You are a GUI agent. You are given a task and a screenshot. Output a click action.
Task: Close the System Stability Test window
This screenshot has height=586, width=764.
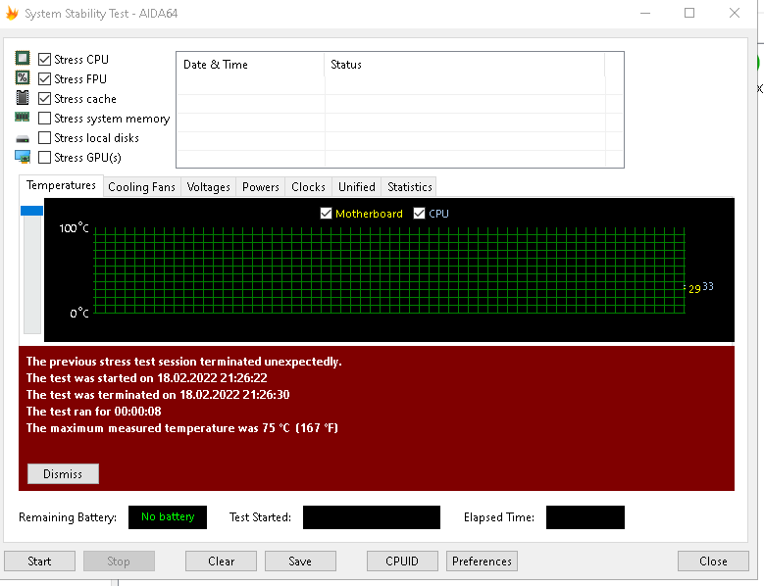pyautogui.click(x=713, y=562)
